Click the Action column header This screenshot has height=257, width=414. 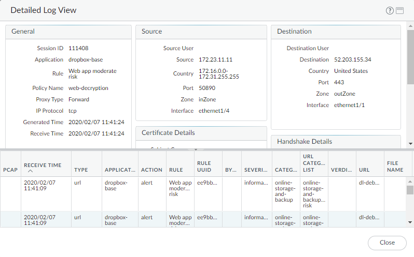pos(151,170)
